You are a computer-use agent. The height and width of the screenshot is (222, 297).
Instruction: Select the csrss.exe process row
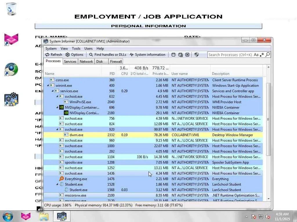tap(153, 80)
